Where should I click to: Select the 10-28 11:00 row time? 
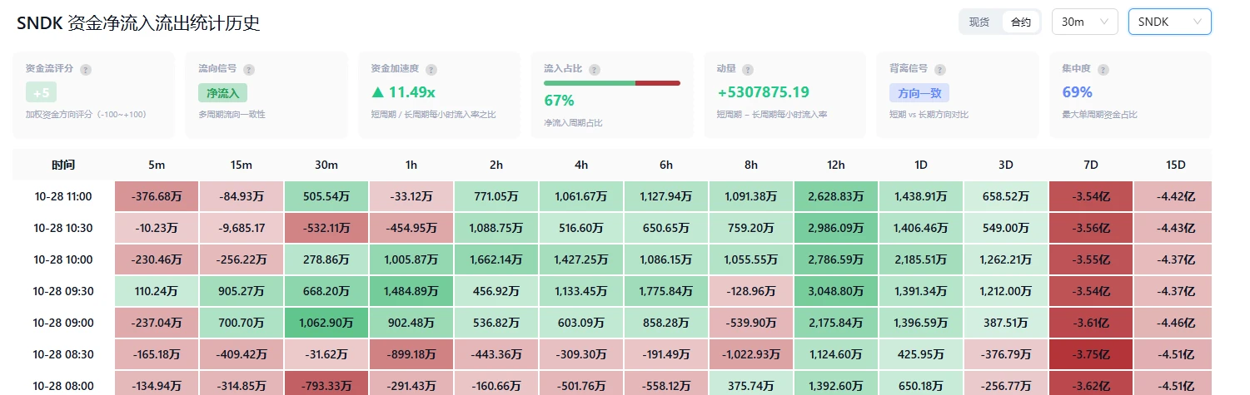[x=63, y=196]
